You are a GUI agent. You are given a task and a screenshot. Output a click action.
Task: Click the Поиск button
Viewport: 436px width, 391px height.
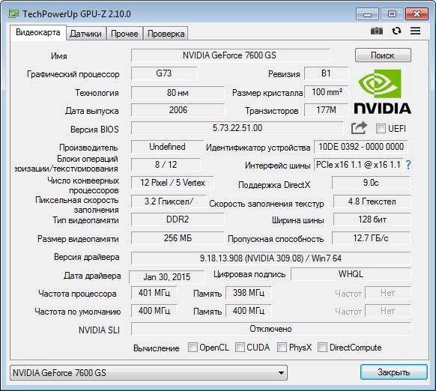pyautogui.click(x=383, y=55)
